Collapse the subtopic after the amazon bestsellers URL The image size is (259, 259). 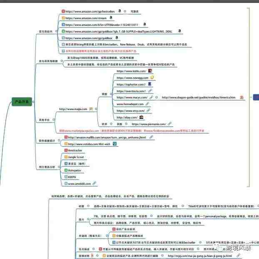(x=125, y=11)
